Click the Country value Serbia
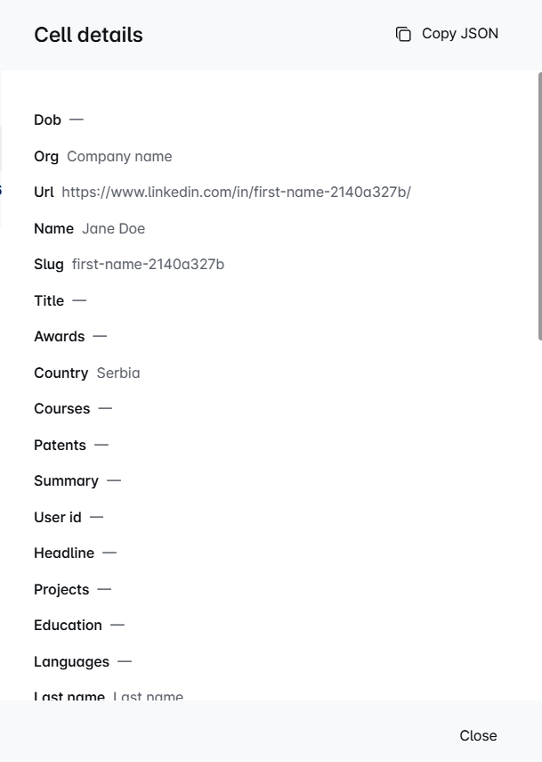The width and height of the screenshot is (542, 762). 118,373
